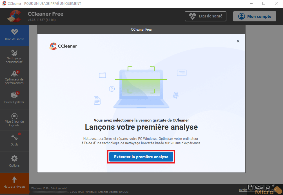Open Optimiseur de performances rocket icon
Screen dimensions: 283x195
(14, 74)
